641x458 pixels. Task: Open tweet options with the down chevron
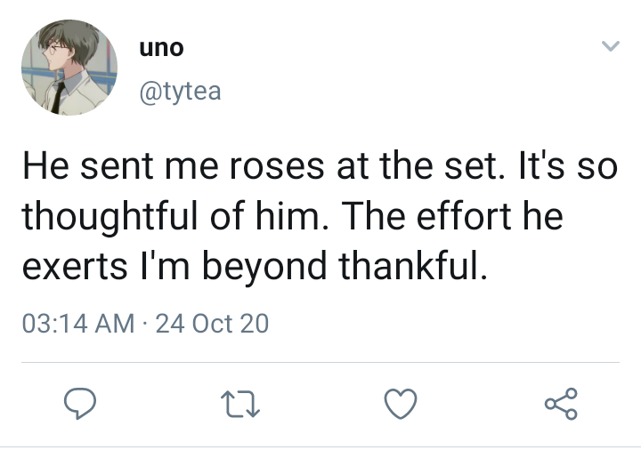tap(610, 45)
